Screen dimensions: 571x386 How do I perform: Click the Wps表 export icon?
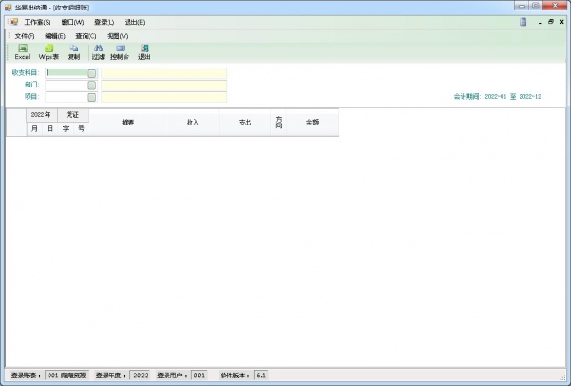[49, 52]
